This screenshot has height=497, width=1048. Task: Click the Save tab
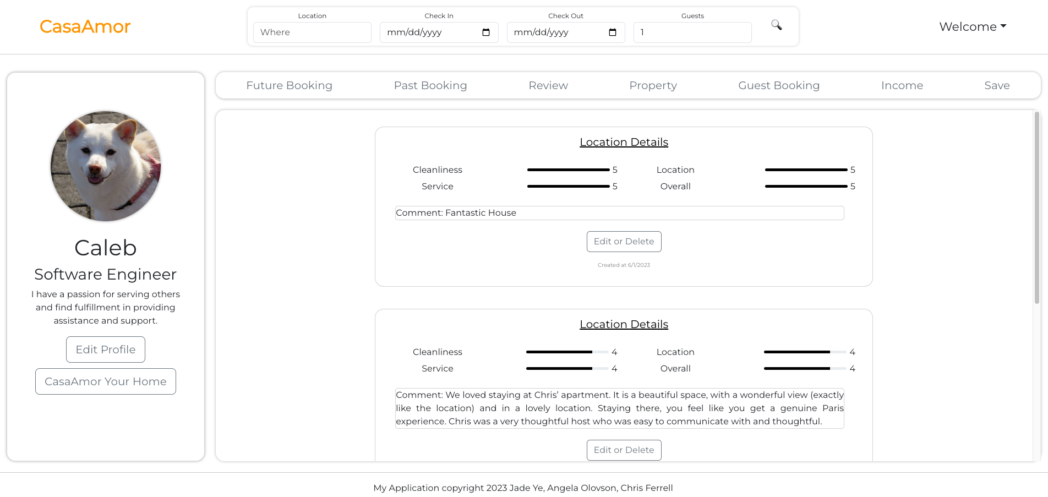pos(997,85)
